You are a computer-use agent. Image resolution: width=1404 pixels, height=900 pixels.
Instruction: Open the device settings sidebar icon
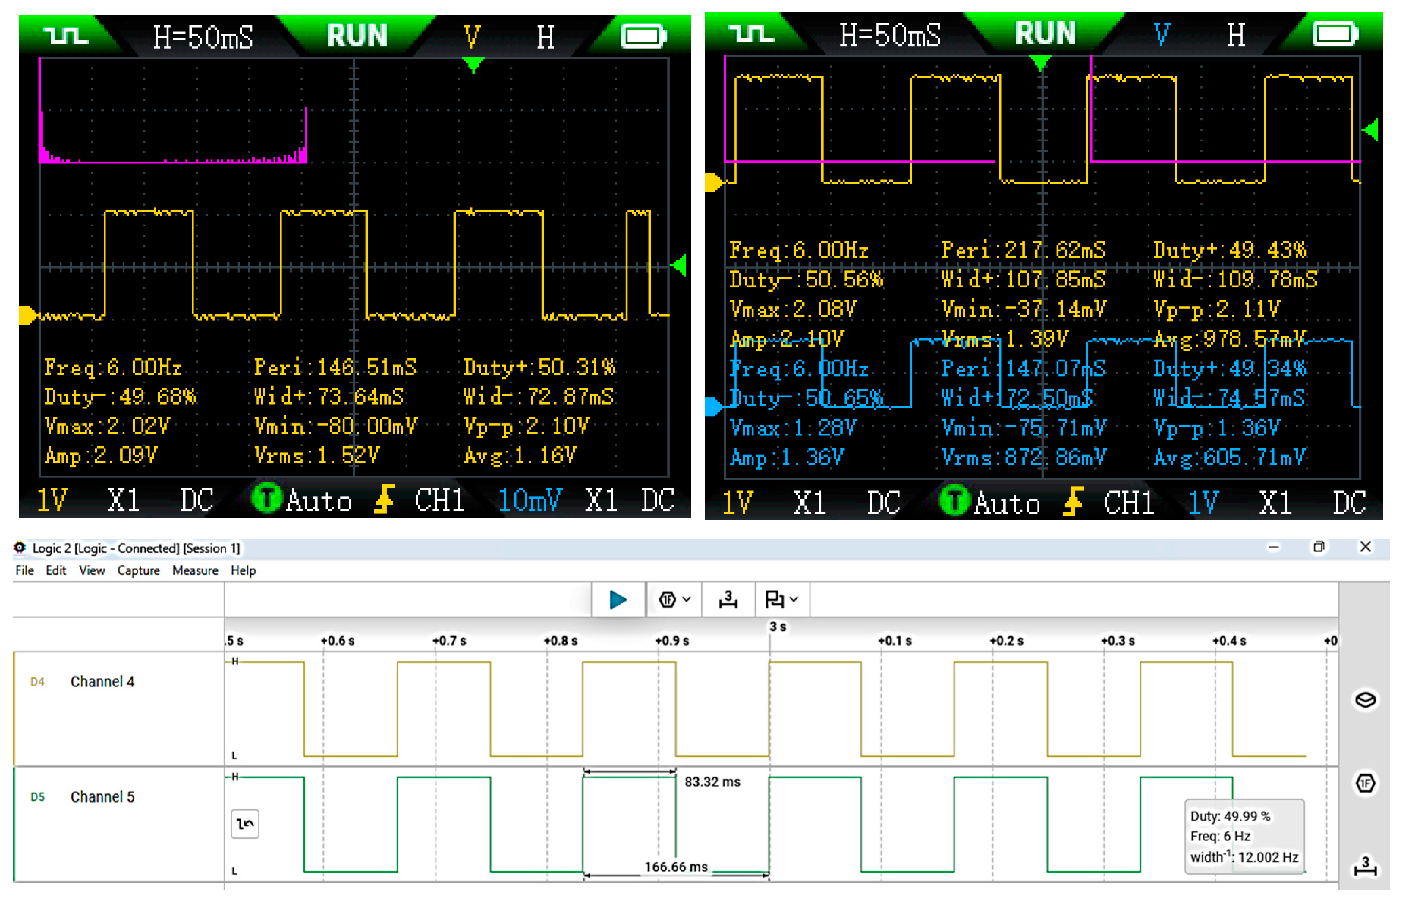[1365, 699]
